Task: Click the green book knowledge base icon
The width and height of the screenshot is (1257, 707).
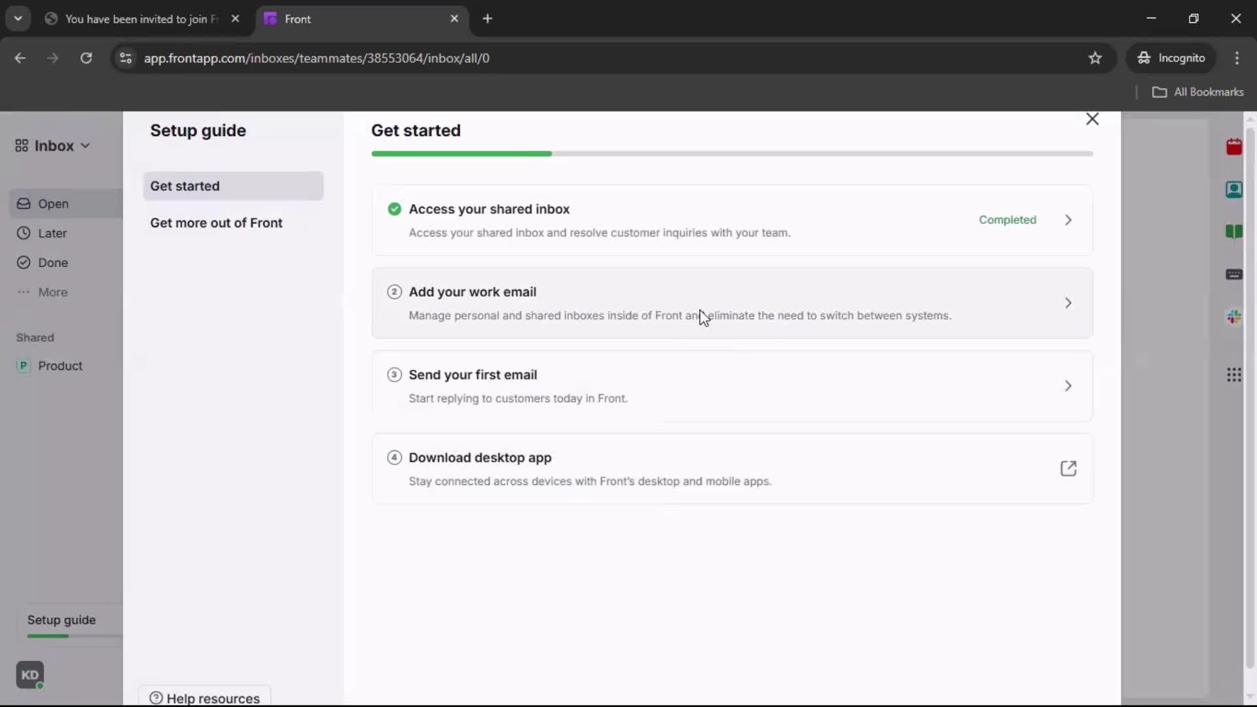Action: (x=1233, y=232)
